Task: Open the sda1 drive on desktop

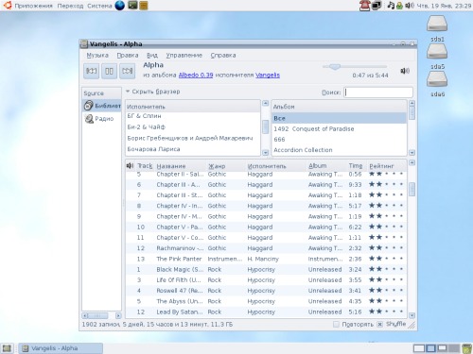Action: (437, 28)
